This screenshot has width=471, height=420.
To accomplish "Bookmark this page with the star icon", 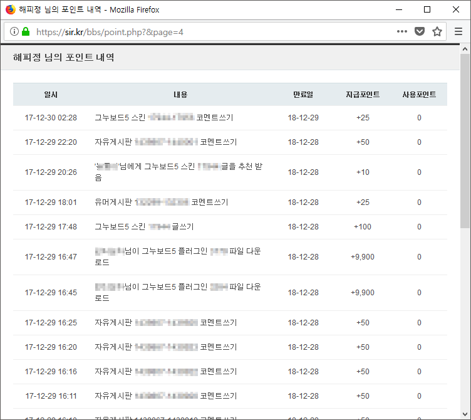I will pos(437,31).
